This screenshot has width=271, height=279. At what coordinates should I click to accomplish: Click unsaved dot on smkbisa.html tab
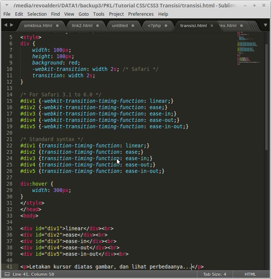[57, 25]
